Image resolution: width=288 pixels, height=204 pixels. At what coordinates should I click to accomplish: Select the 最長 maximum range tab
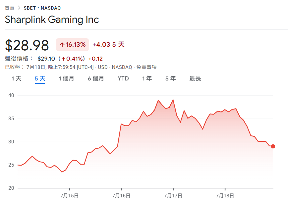(x=195, y=78)
